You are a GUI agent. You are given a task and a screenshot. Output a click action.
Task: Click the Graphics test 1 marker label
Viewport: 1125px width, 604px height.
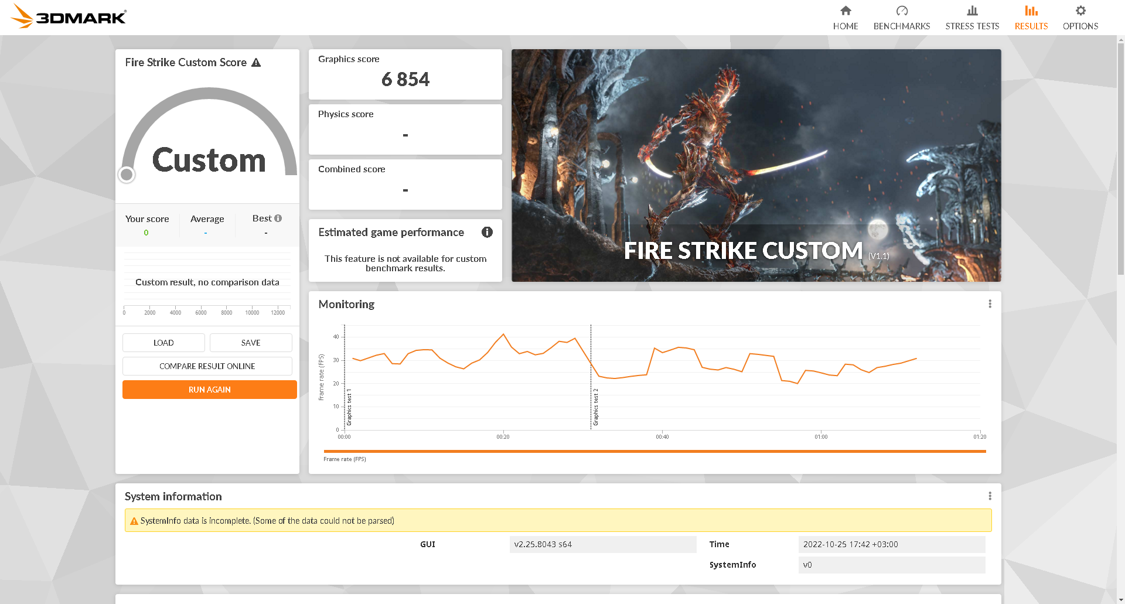[349, 407]
